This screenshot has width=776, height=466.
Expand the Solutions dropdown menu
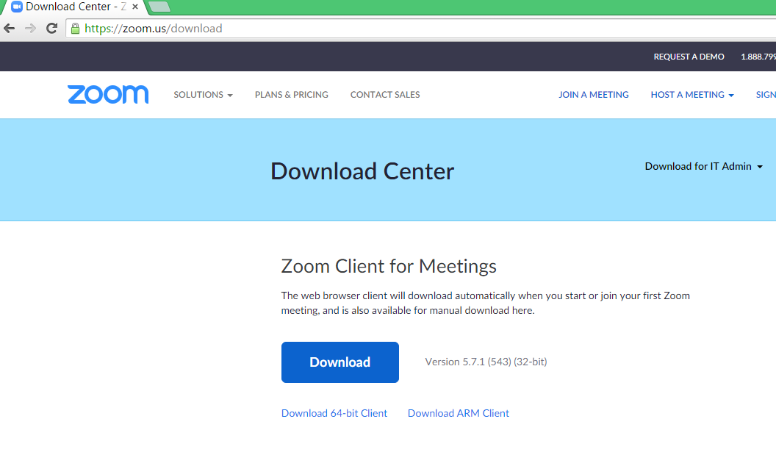point(203,95)
